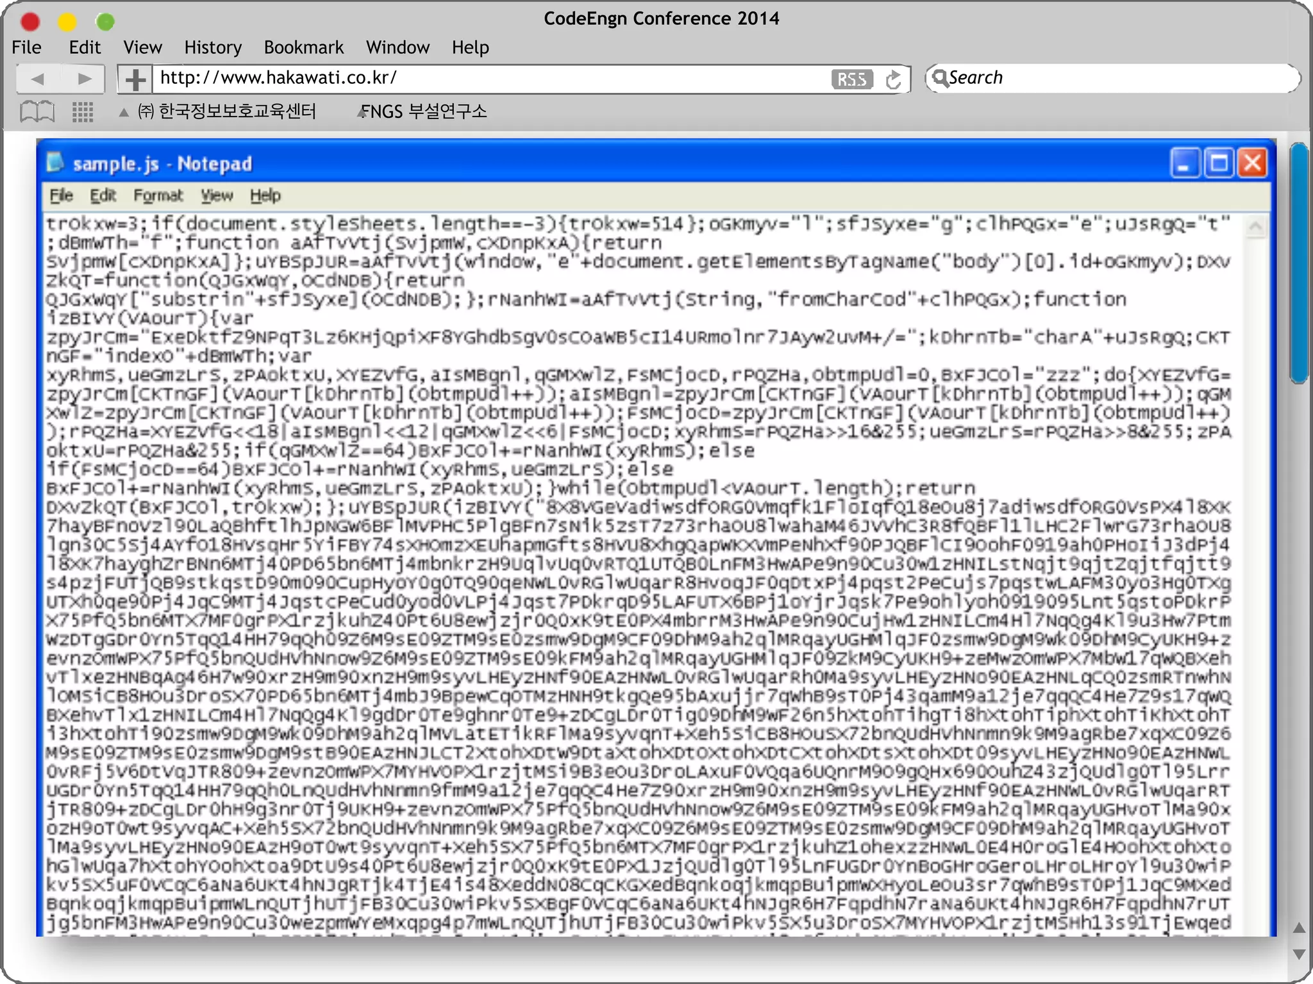
Task: Click the browser forward arrow button
Action: pyautogui.click(x=83, y=79)
